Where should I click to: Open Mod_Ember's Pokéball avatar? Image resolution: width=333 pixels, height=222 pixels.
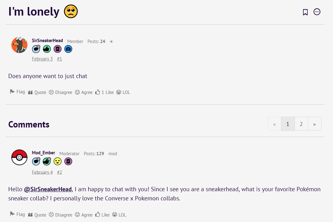click(x=19, y=157)
